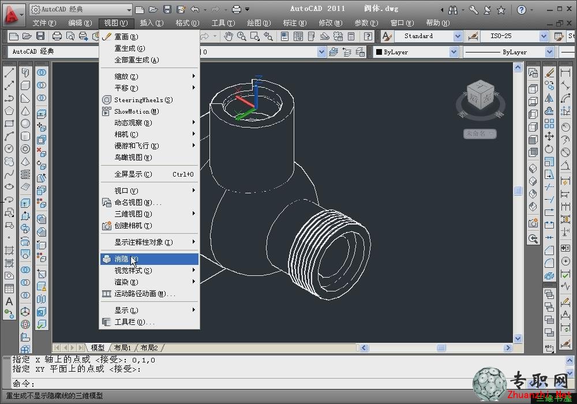
Task: Click the black ByLayer color swatch
Action: point(379,53)
